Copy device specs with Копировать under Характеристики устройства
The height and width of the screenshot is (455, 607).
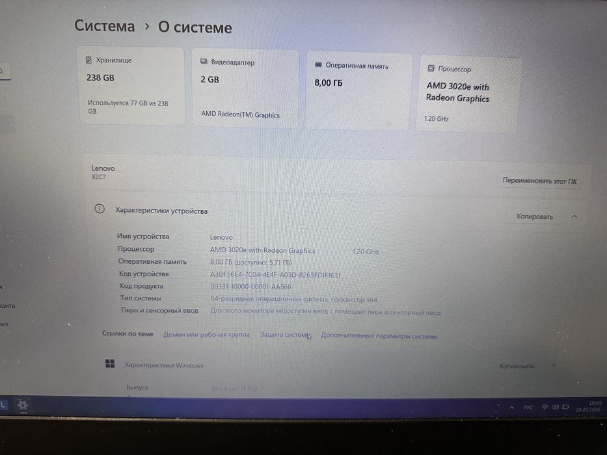coord(535,216)
